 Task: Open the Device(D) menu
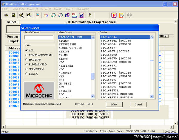tap(46, 9)
